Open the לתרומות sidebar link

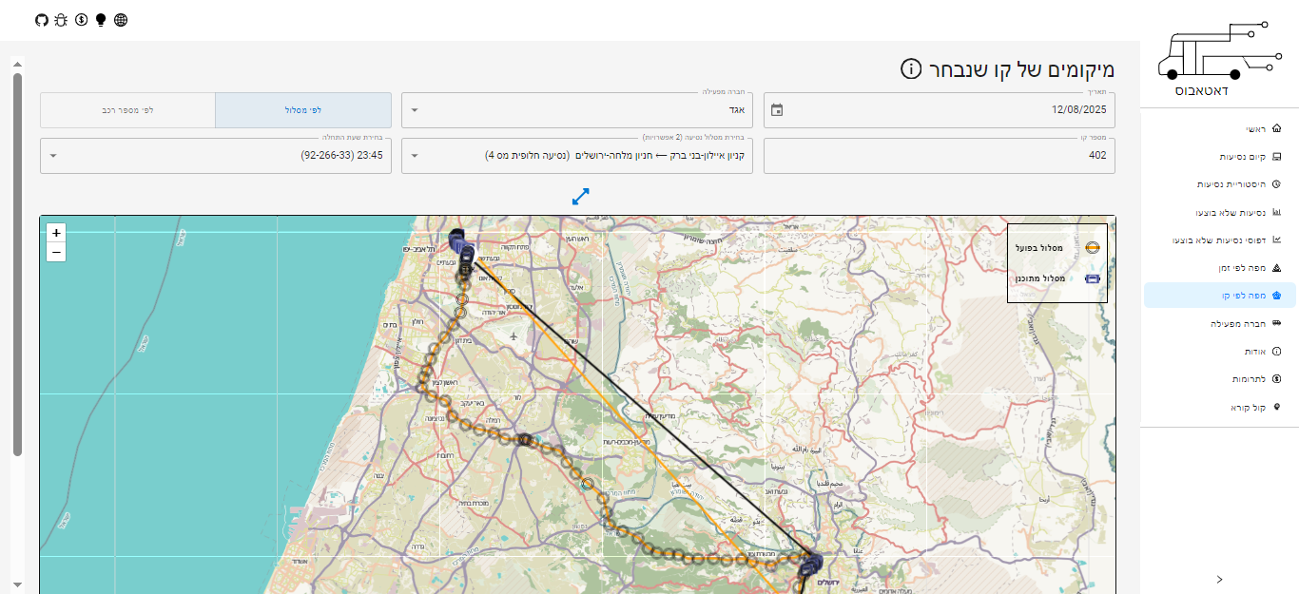pyautogui.click(x=1220, y=378)
